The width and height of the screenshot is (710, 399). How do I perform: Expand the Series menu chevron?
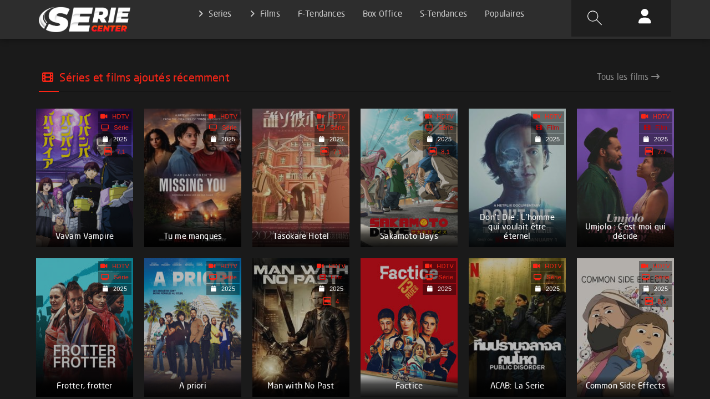click(201, 13)
